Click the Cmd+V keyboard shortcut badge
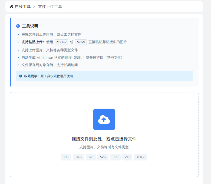 pyautogui.click(x=81, y=42)
